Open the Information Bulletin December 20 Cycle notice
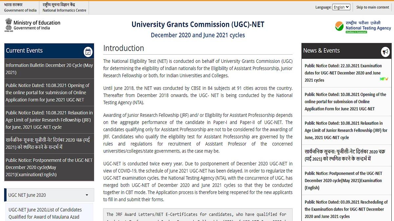Viewport: 394px width, 221px height. point(49,68)
